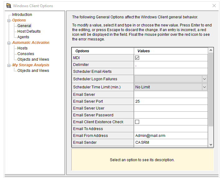Open Scheduler Time Limit dropdown
This screenshot has width=221, height=178.
click(x=205, y=87)
